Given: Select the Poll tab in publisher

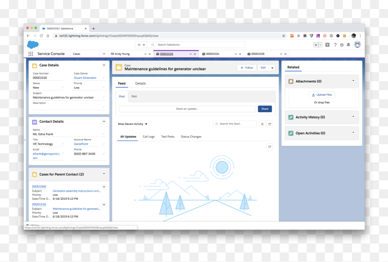Looking at the screenshot, I should (x=134, y=97).
